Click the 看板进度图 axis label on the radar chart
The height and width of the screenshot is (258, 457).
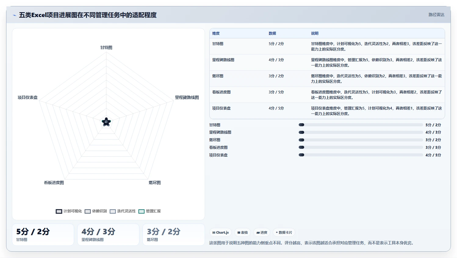(x=54, y=183)
